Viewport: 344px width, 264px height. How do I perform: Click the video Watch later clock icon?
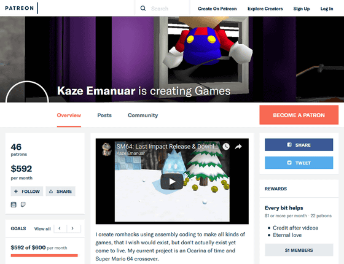(x=226, y=147)
